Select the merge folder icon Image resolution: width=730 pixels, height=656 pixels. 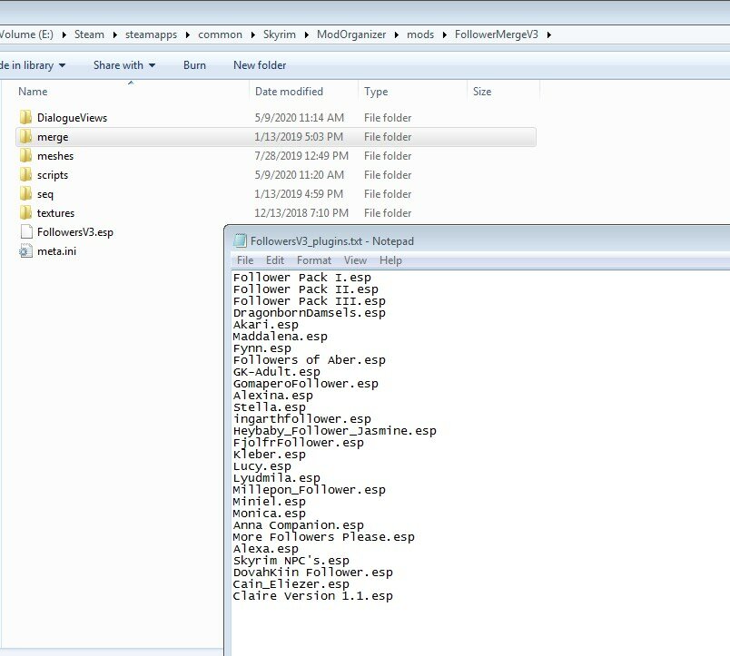26,137
